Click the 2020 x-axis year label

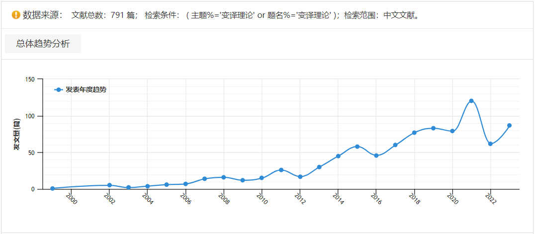tap(453, 199)
